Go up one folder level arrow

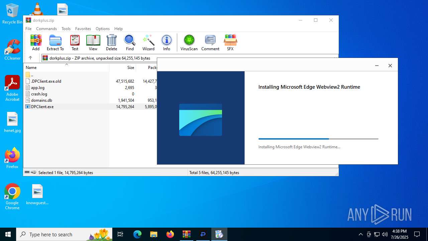[30, 58]
